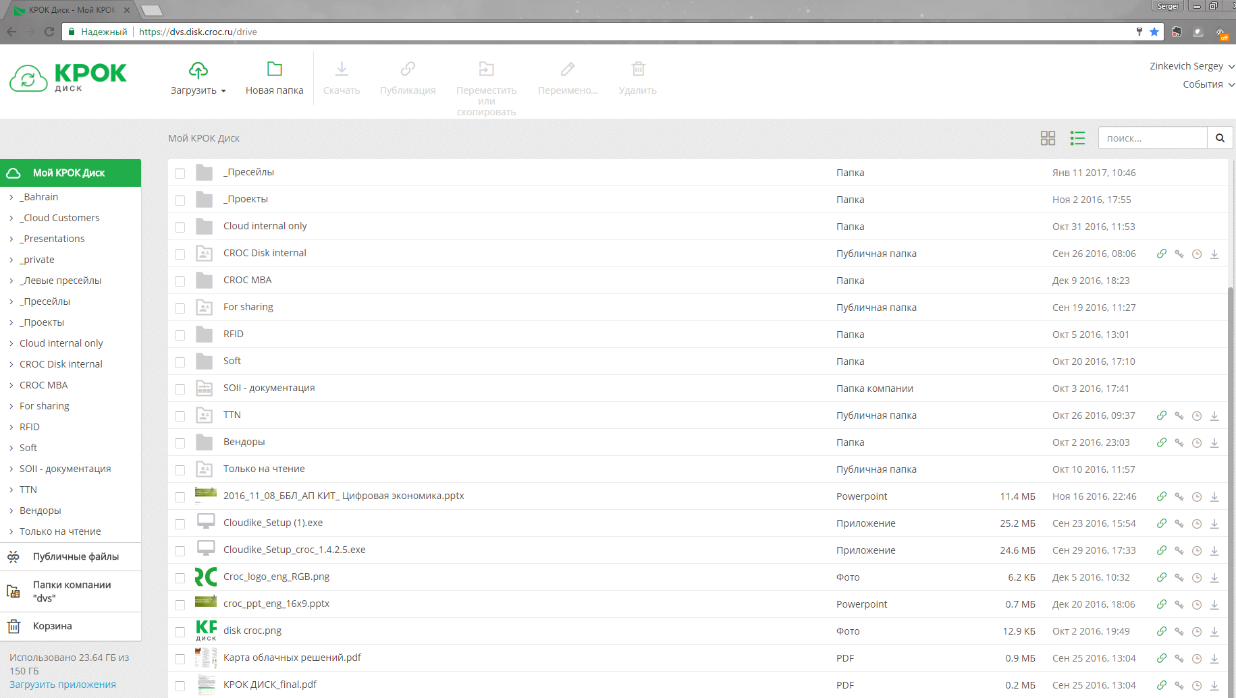Open key icon for Карта облачных решений.pdf
Screen dimensions: 1236x698
tap(1179, 659)
